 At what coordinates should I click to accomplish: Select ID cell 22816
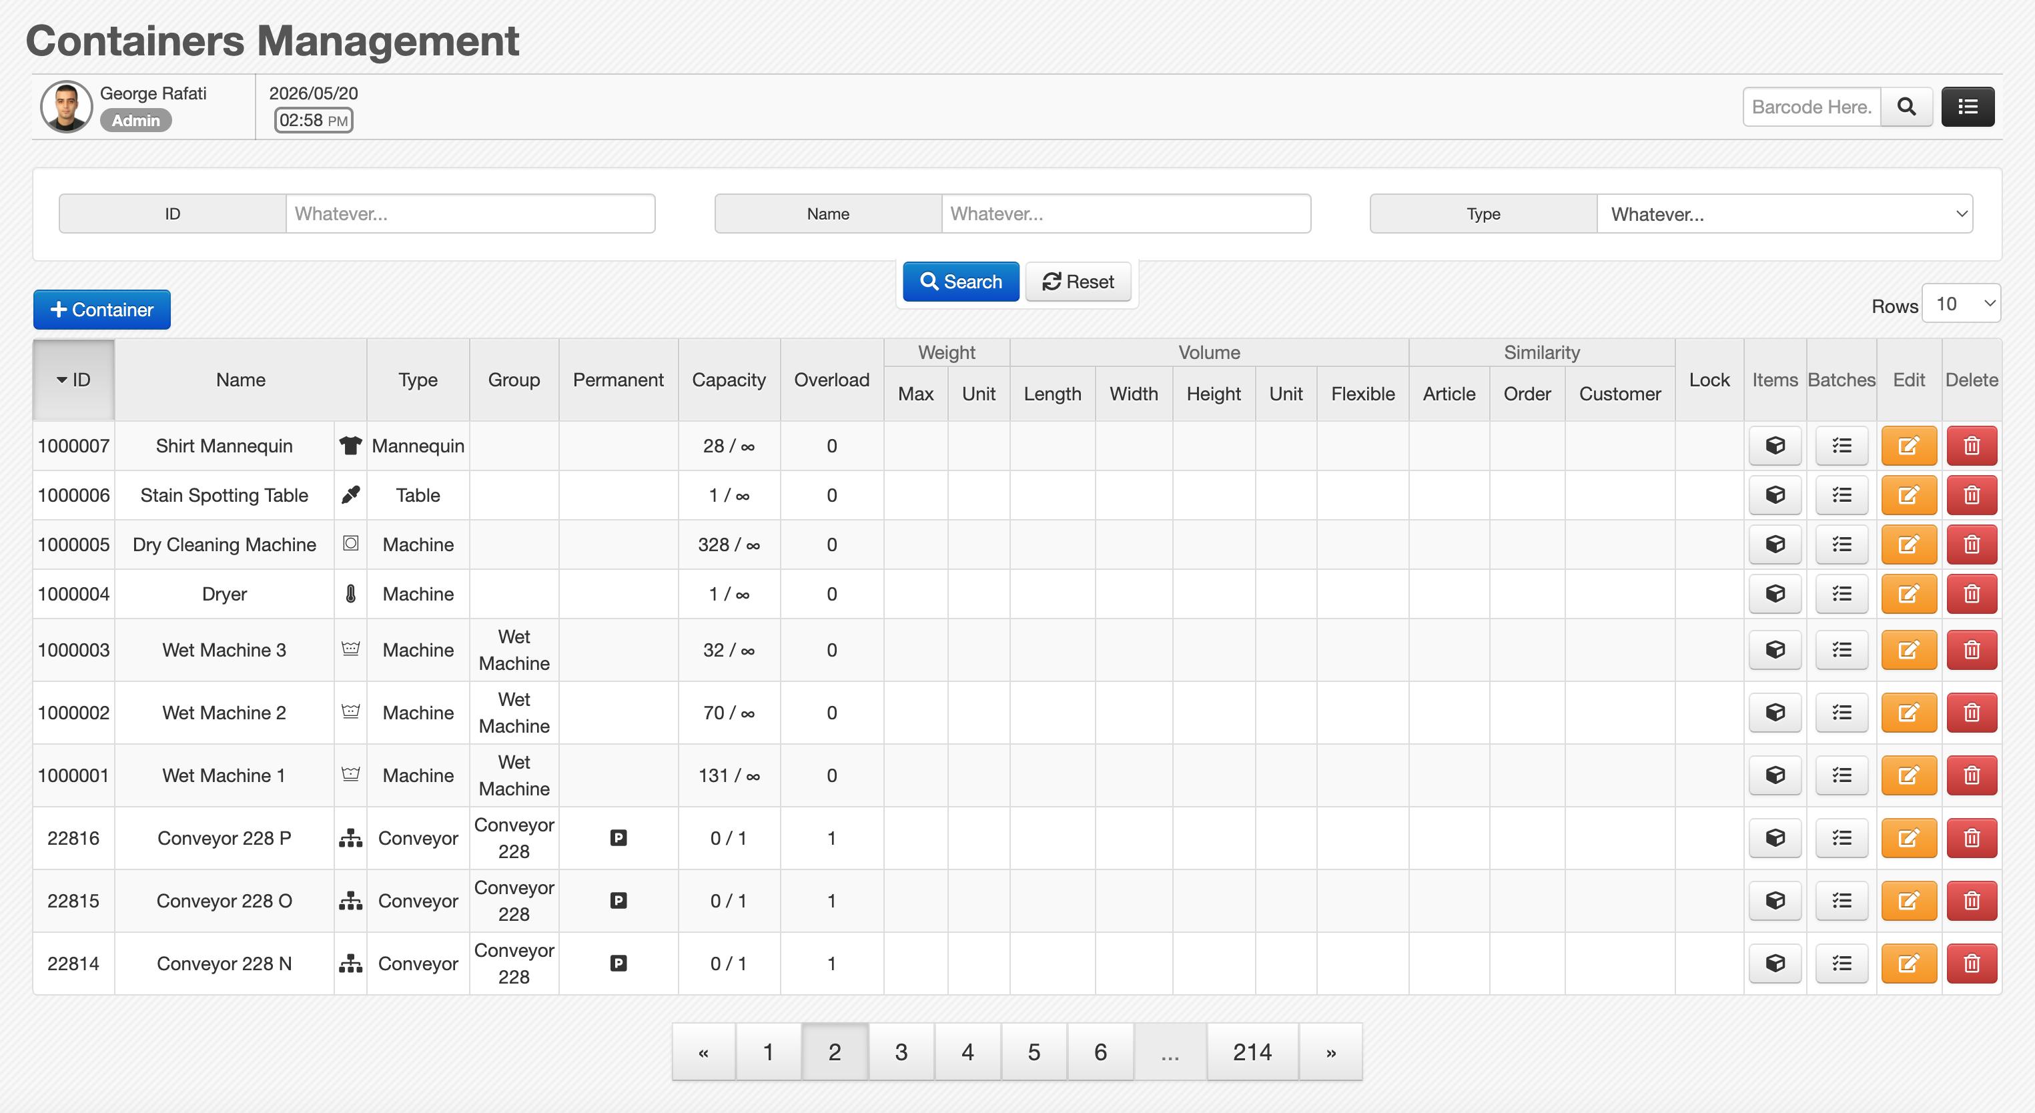coord(73,838)
